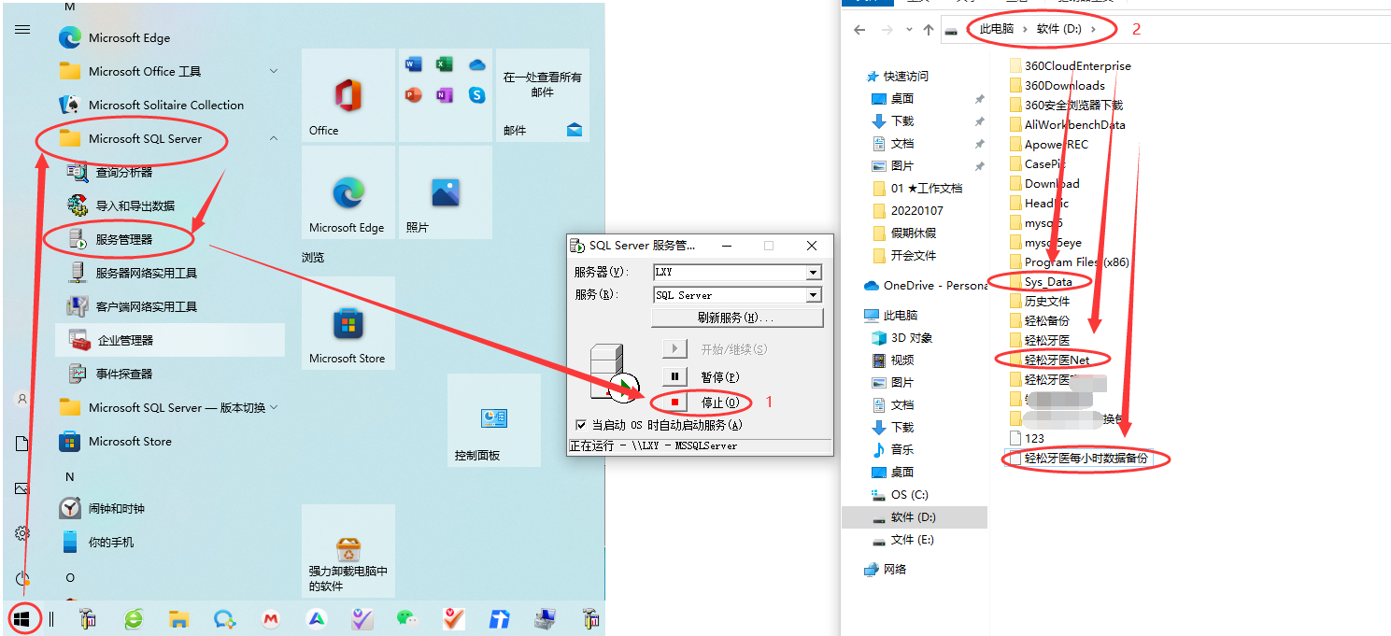
Task: Expand the Microsoft Office 工具 folder chevron
Action: coord(274,71)
